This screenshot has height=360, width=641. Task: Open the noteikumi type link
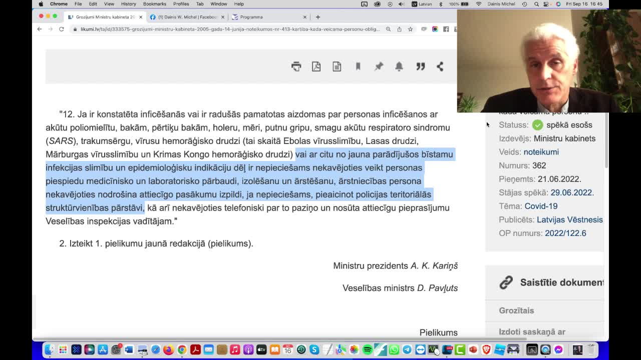(x=541, y=152)
